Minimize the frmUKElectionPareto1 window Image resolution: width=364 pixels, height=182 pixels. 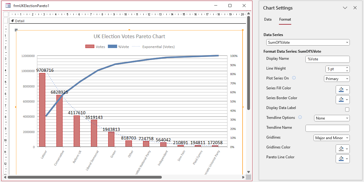(216, 6)
